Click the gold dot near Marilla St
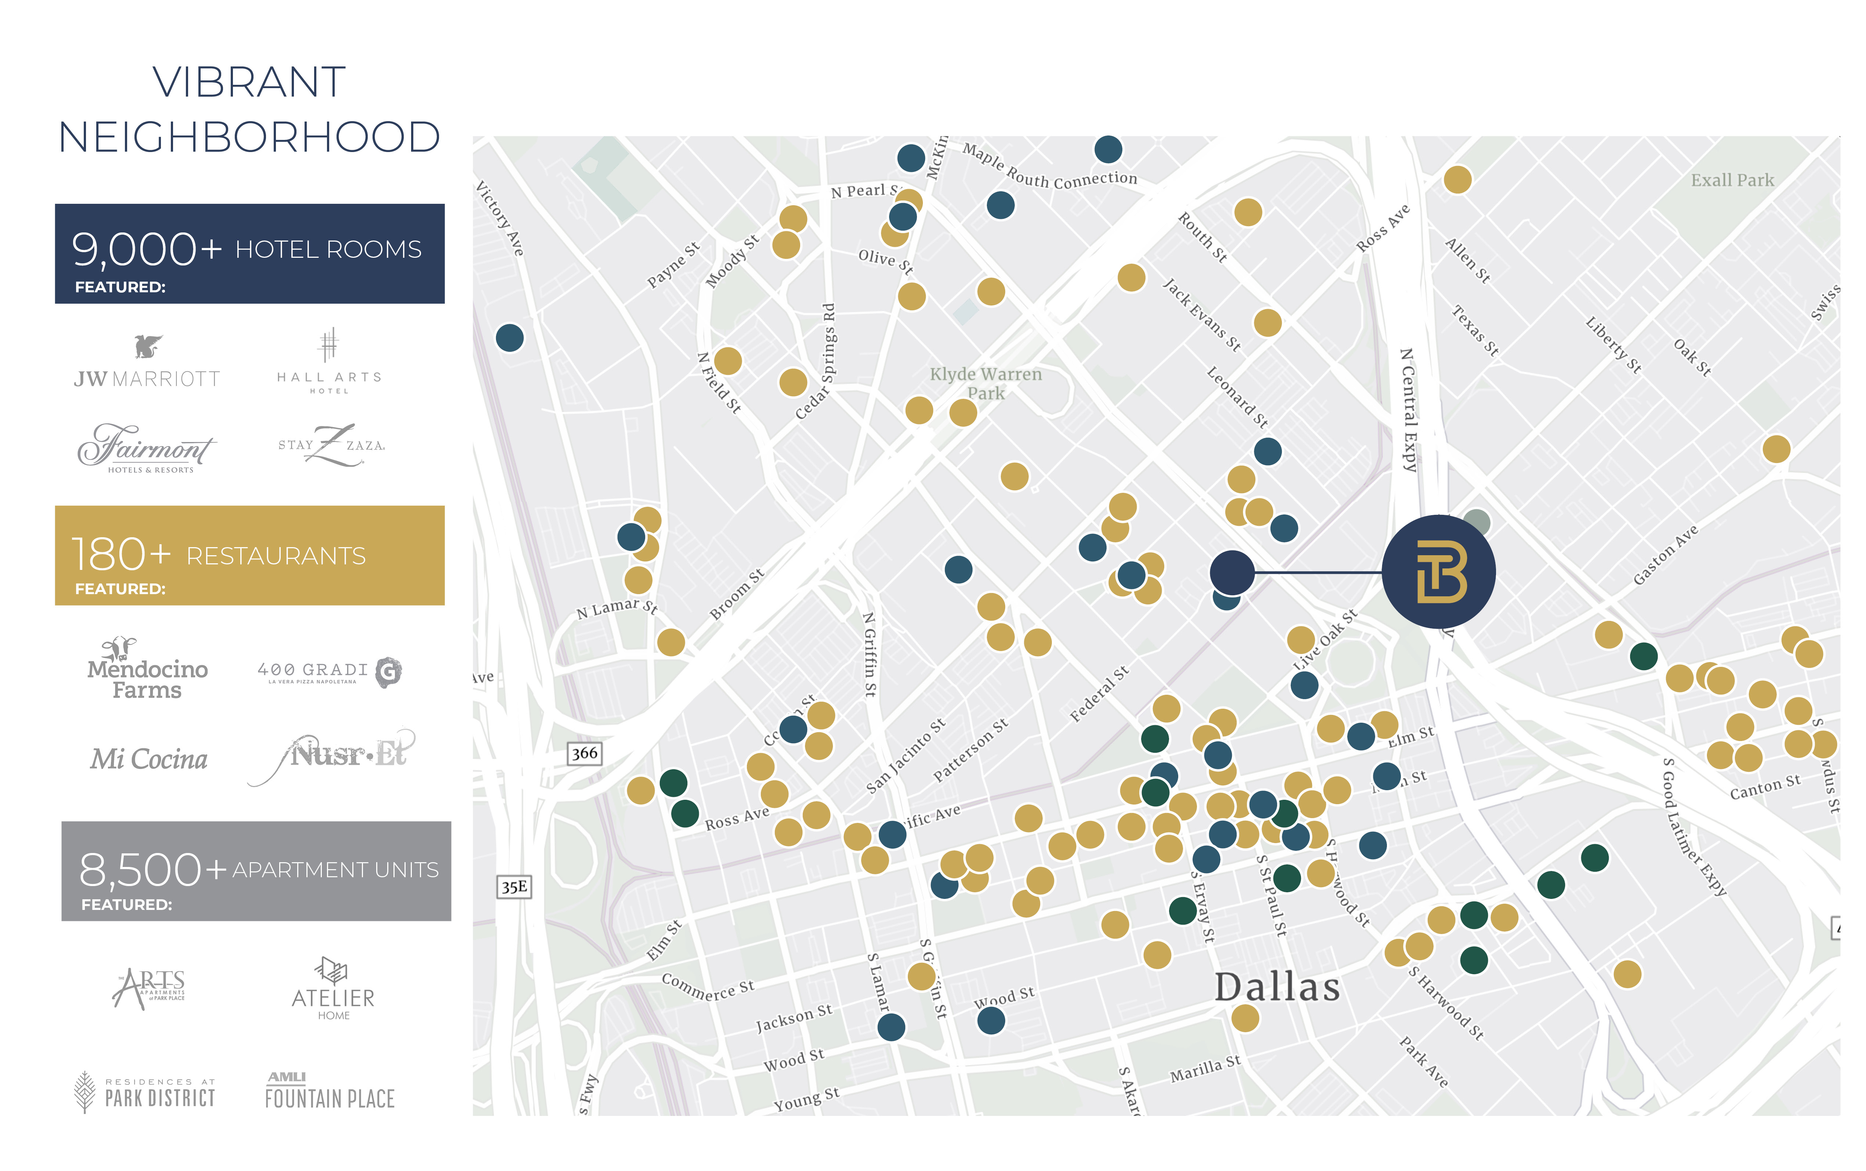The image size is (1866, 1171). pyautogui.click(x=1245, y=1018)
